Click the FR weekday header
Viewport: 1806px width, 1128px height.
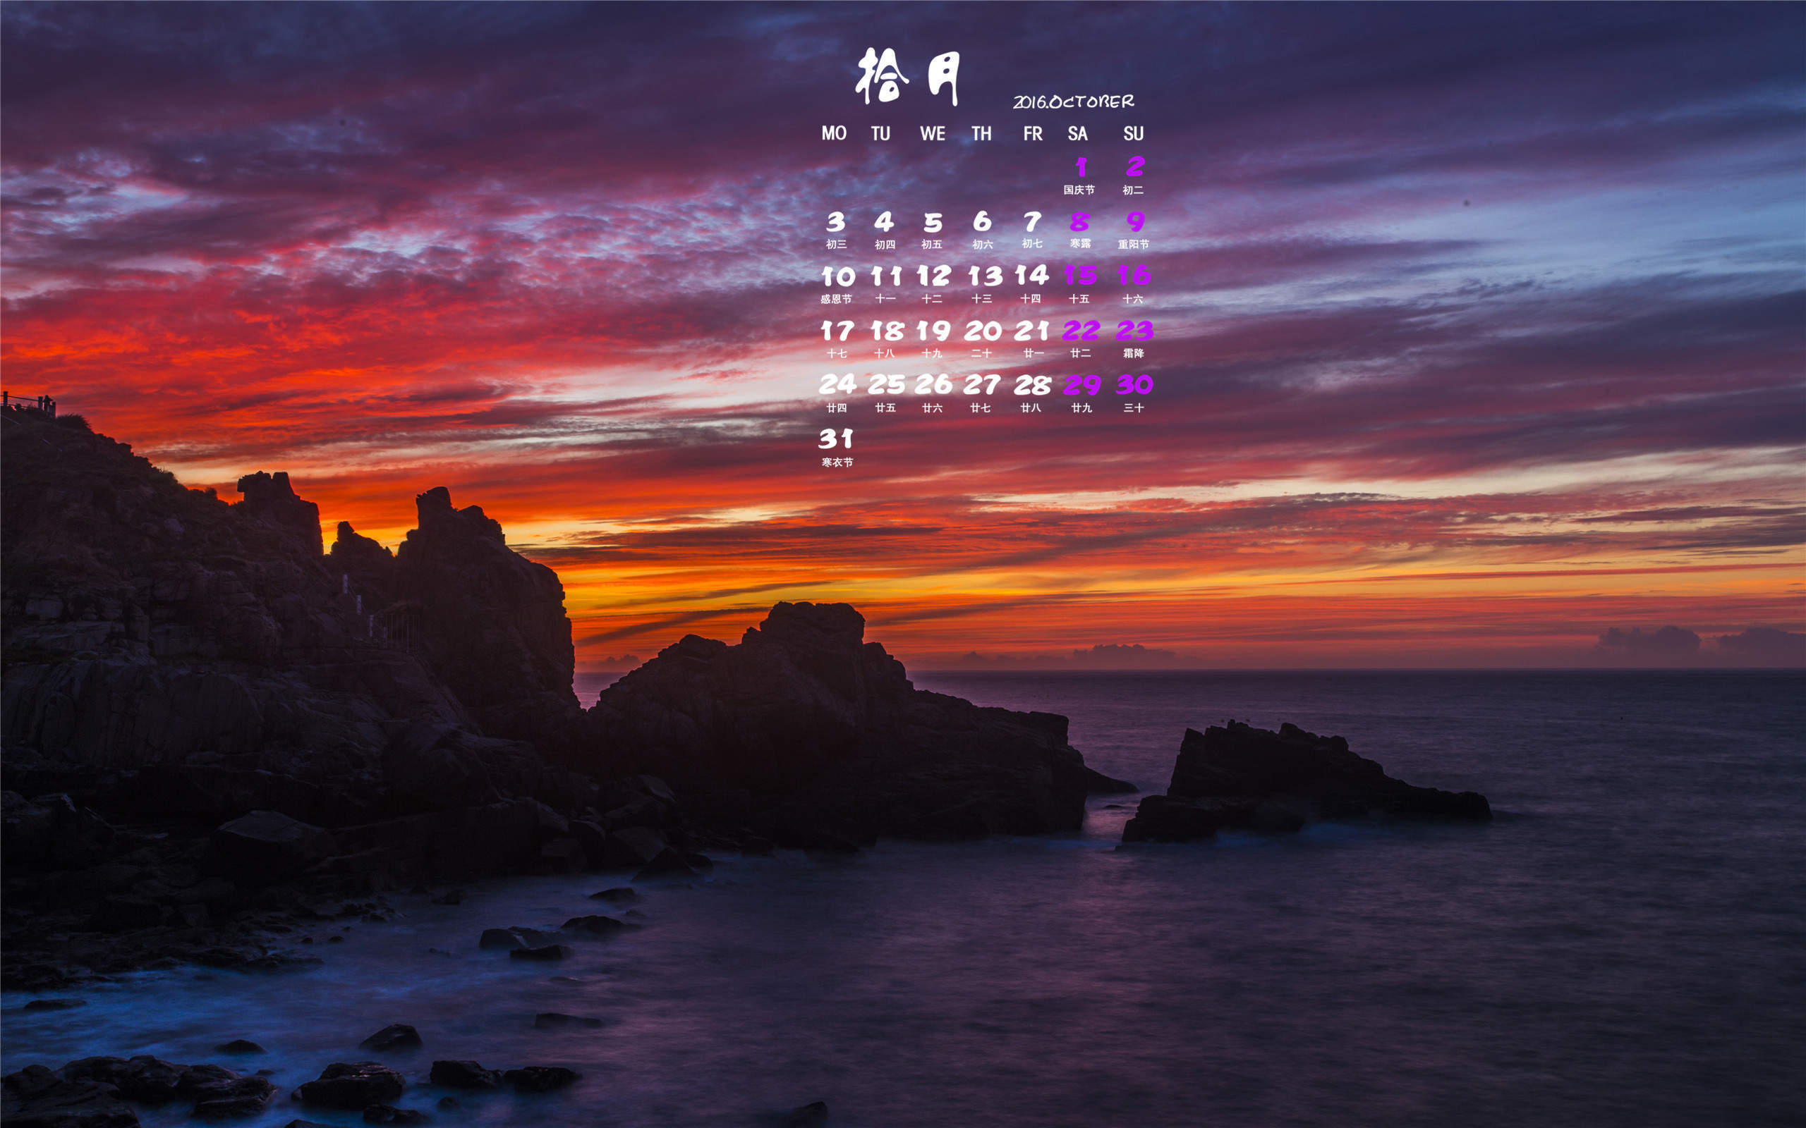[x=1032, y=133]
